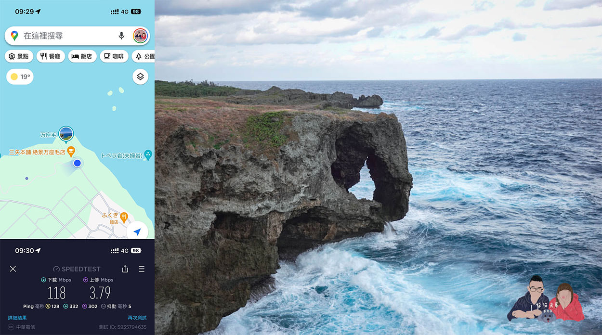
Task: Tap the トベラ岩 attraction marker
Action: point(148,155)
